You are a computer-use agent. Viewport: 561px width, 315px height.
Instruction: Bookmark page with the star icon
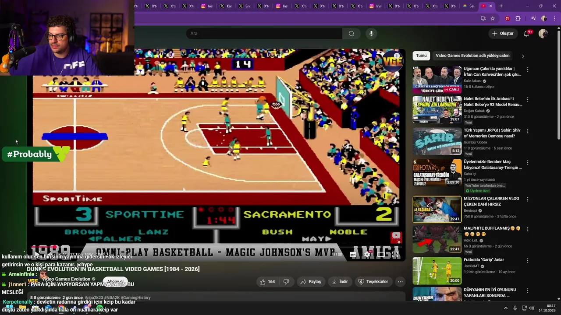pyautogui.click(x=493, y=18)
